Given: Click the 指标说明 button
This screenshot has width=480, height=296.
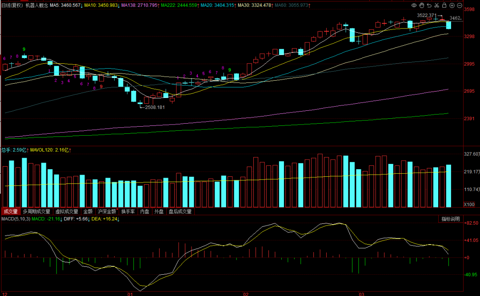Looking at the screenshot, I should [x=451, y=219].
